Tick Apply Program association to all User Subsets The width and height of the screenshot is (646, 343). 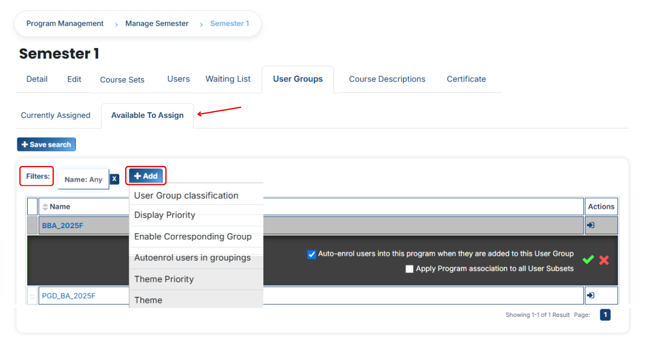pos(409,269)
